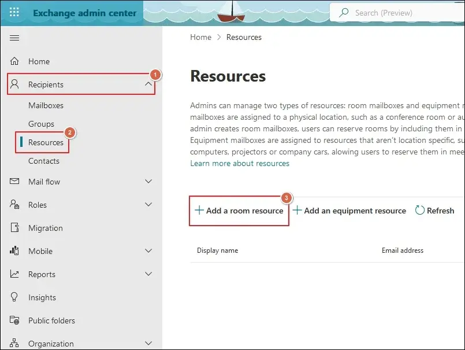Open Contacts under Recipients
Image resolution: width=465 pixels, height=350 pixels.
pos(43,161)
